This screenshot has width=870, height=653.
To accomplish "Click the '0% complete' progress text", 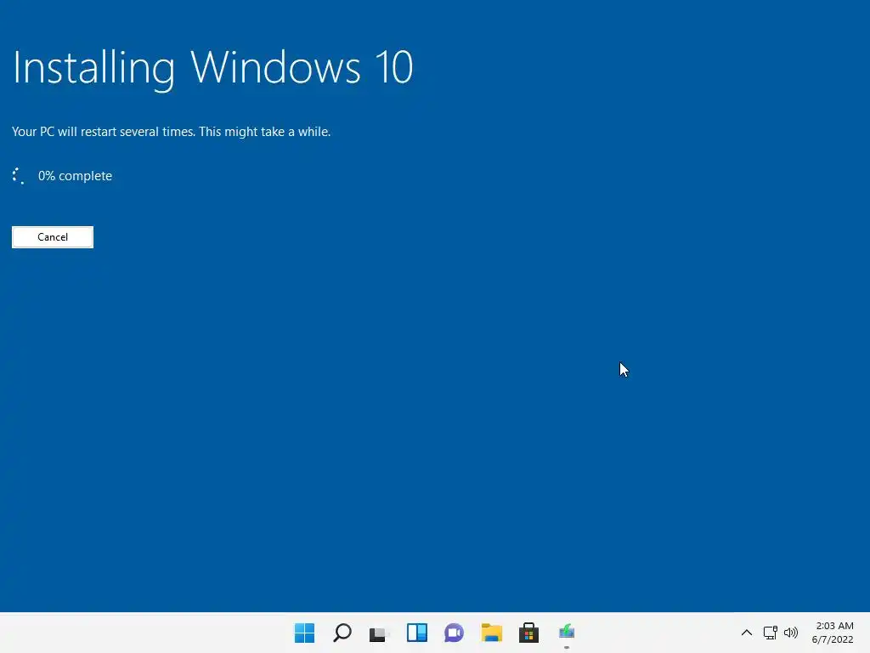I will click(x=75, y=176).
